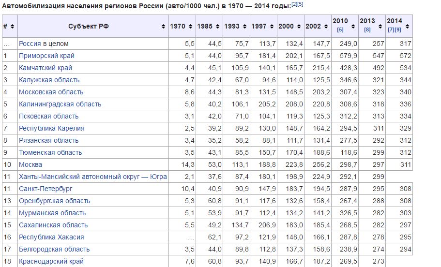Click reference [2] in the table caption

(x=294, y=4)
